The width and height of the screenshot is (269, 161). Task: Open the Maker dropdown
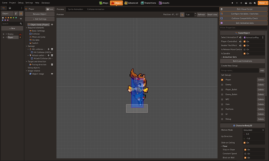(x=263, y=3)
